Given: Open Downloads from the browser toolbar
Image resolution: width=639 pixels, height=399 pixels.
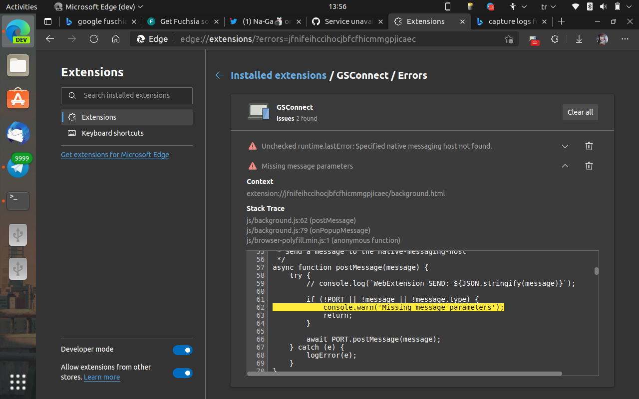Looking at the screenshot, I should pos(579,39).
